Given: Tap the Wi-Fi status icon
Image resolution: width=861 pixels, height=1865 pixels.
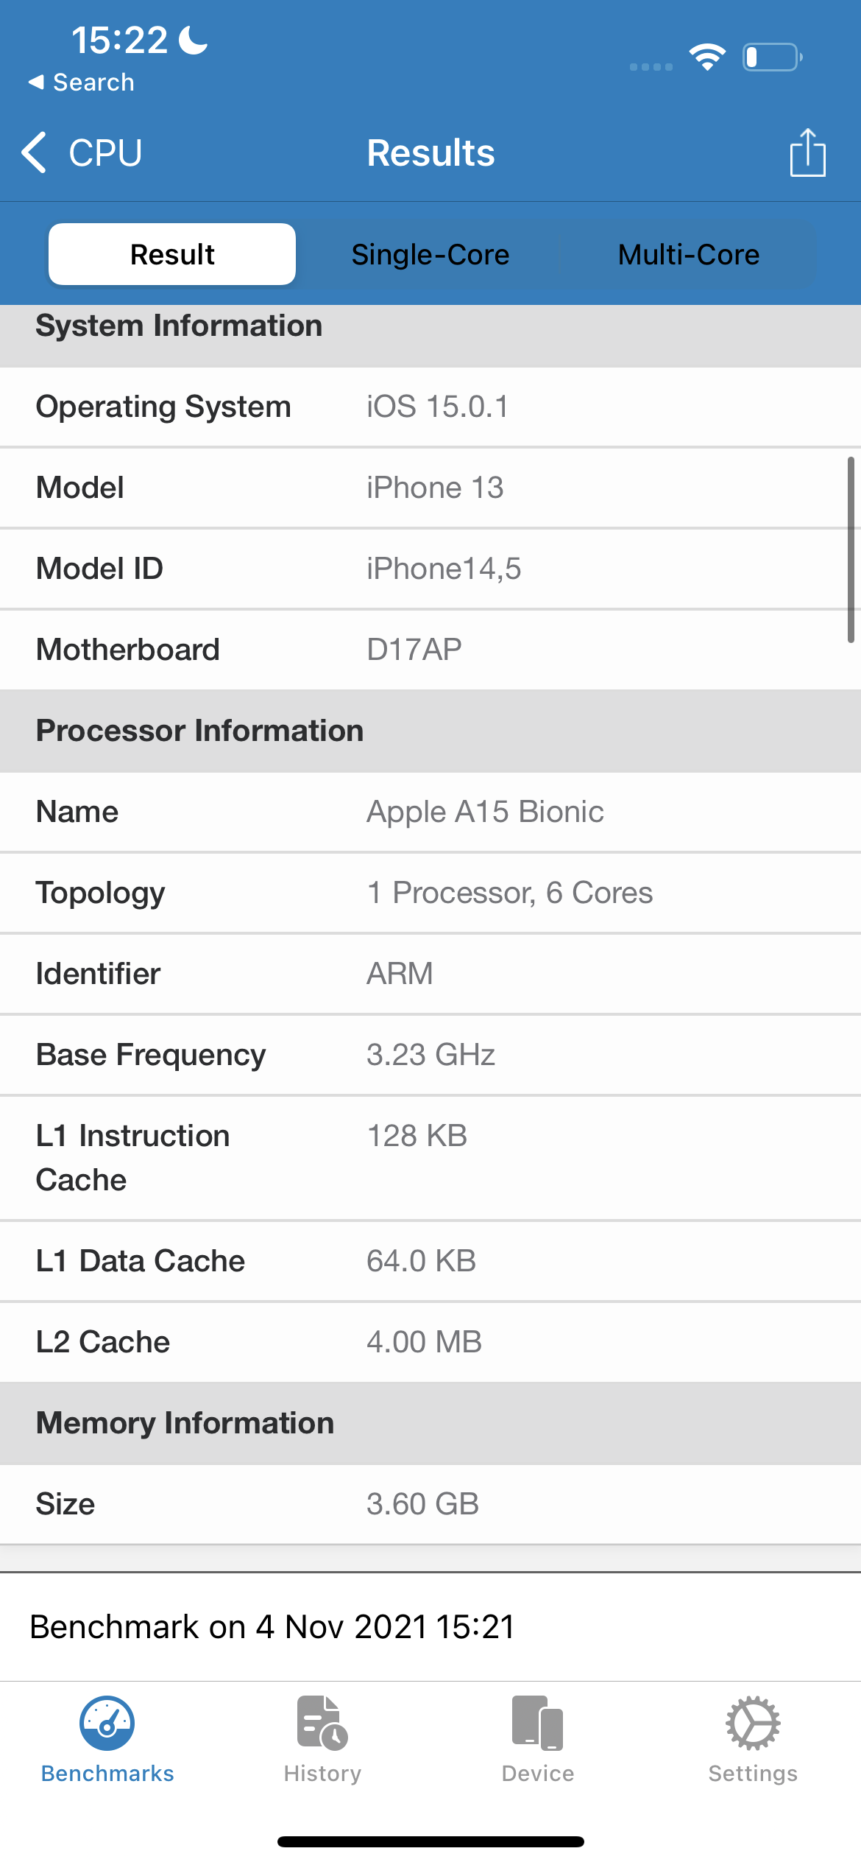Looking at the screenshot, I should [x=707, y=57].
